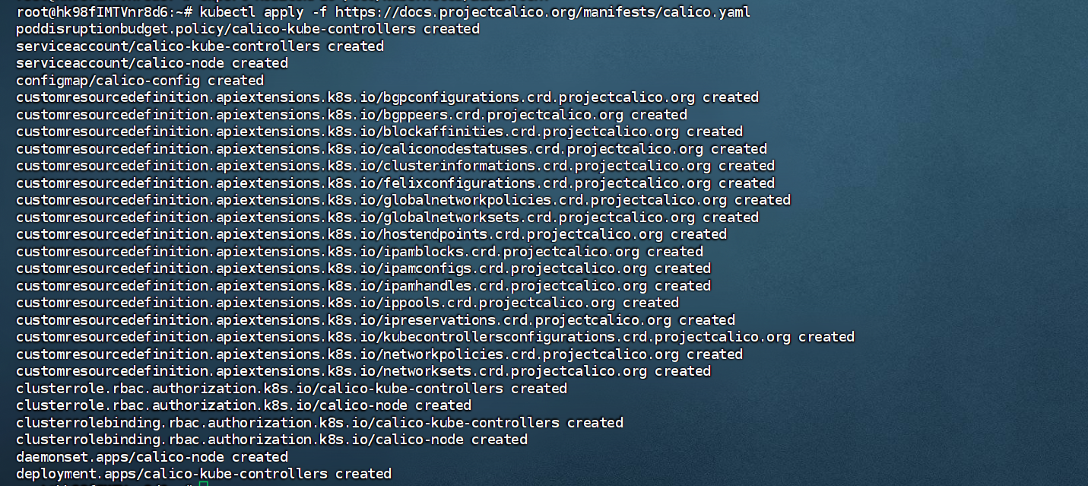
Task: Click the felixconfigurations CRD created line
Action: pos(395,183)
